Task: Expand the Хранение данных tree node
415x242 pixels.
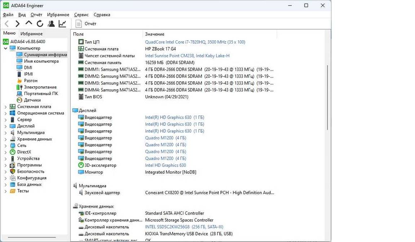Action: pyautogui.click(x=5, y=139)
